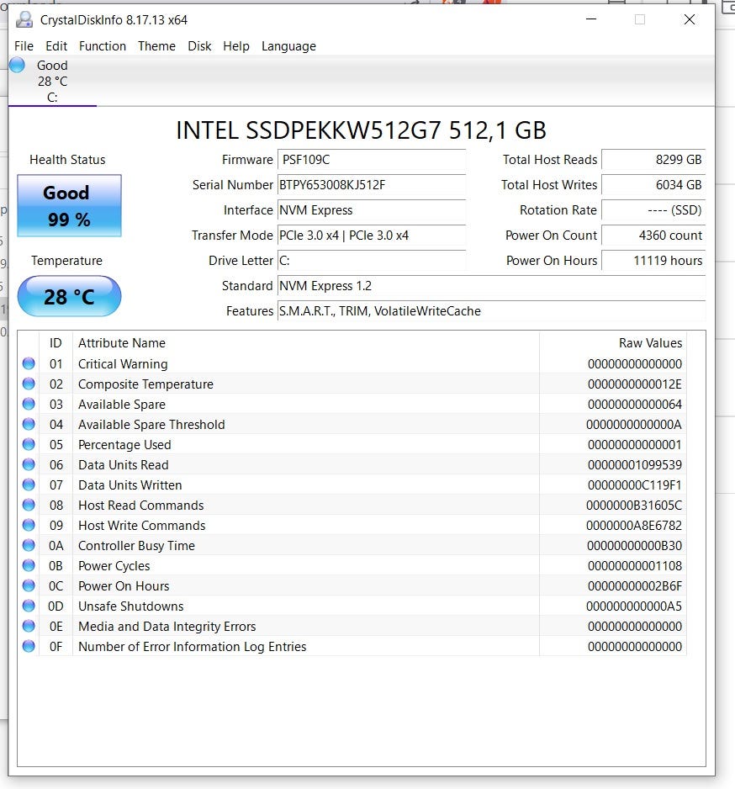
Task: Click the INTEL SSDPEKKW512G7 model title
Action: [x=362, y=130]
